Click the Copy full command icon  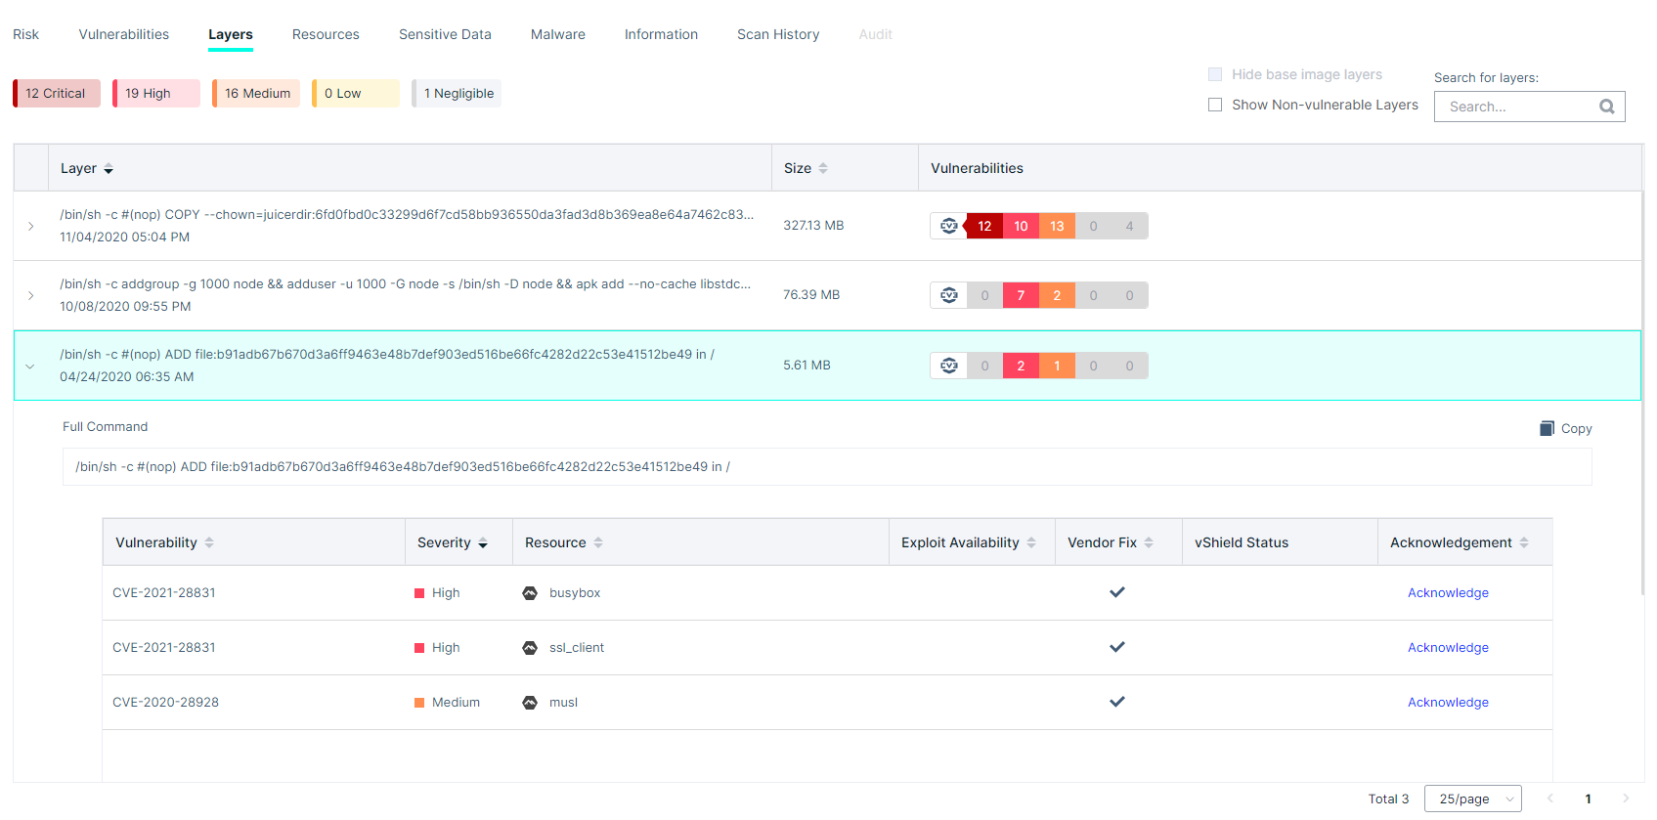click(1547, 428)
